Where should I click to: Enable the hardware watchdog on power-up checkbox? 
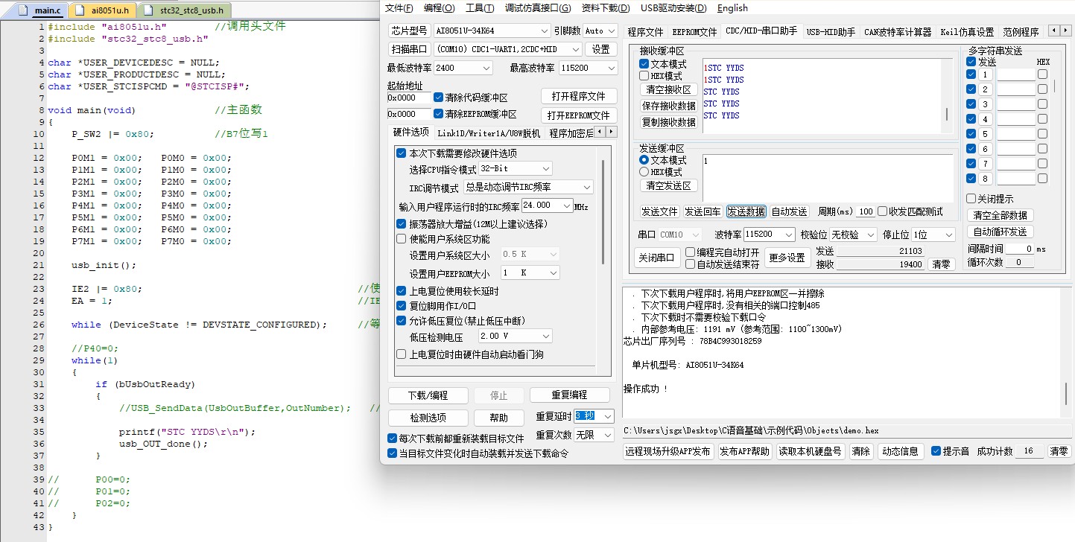coord(402,354)
